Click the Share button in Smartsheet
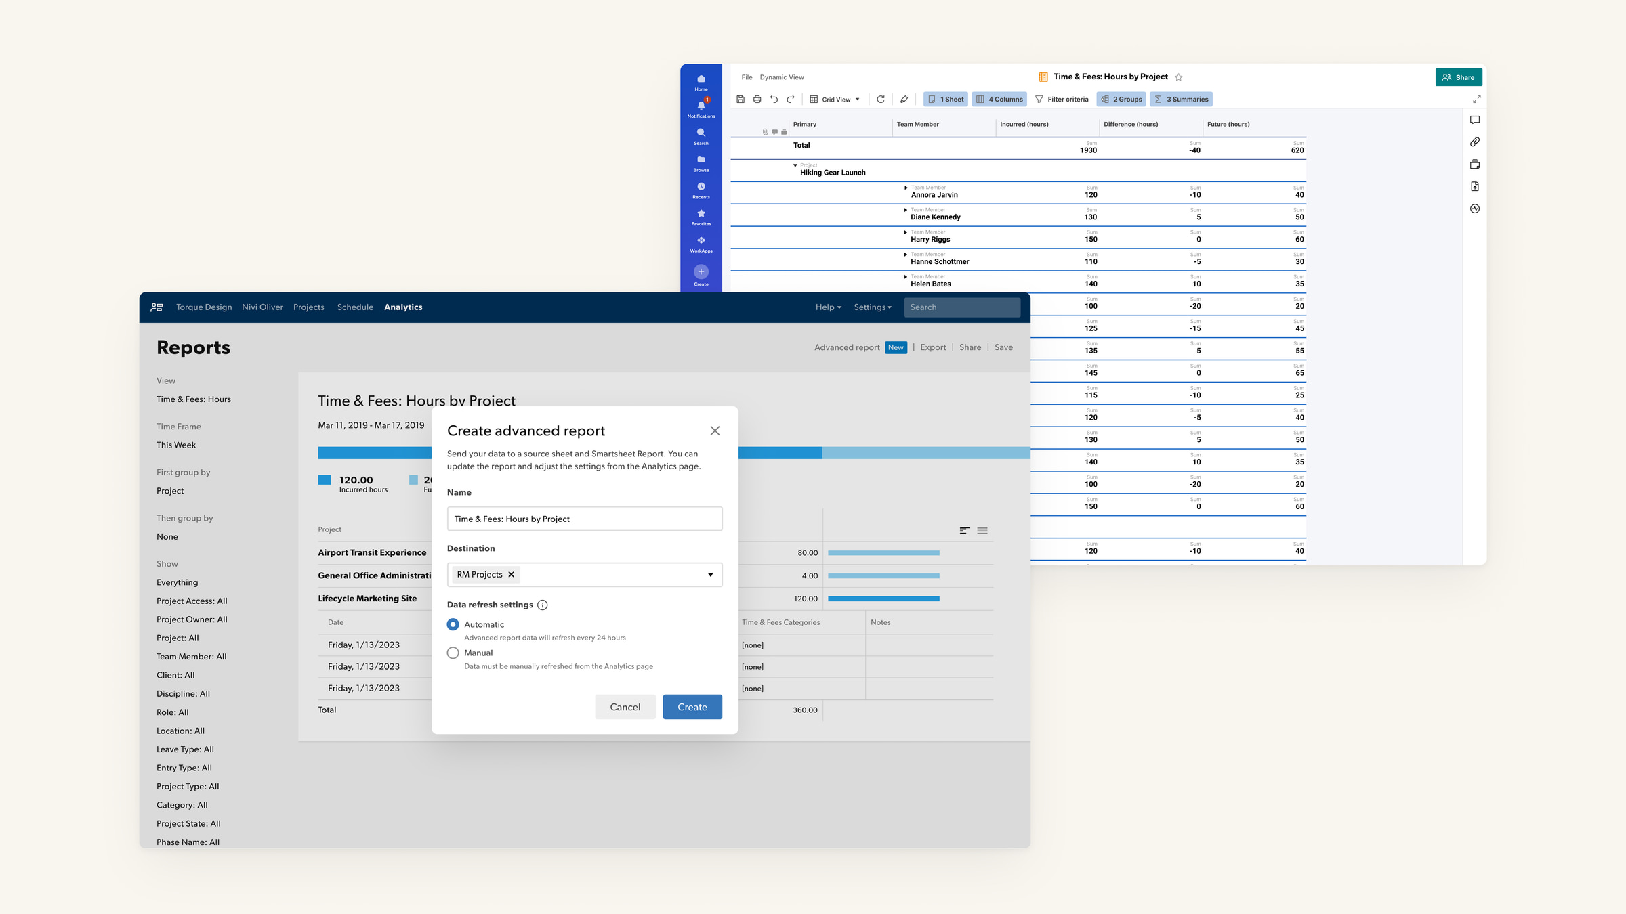The image size is (1626, 914). [1459, 77]
